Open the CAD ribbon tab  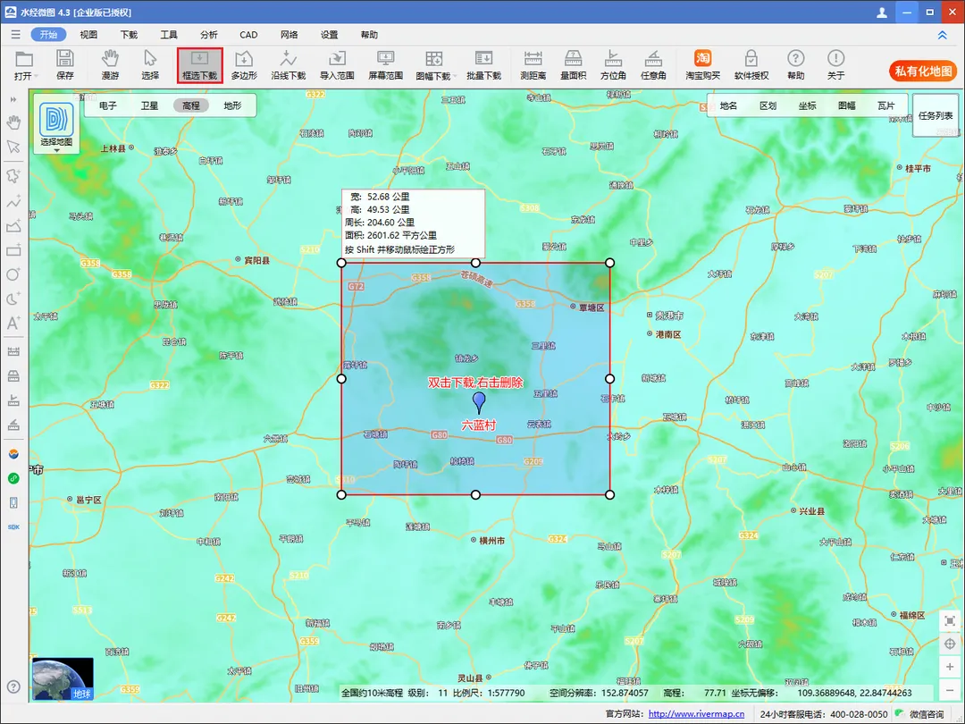(248, 35)
